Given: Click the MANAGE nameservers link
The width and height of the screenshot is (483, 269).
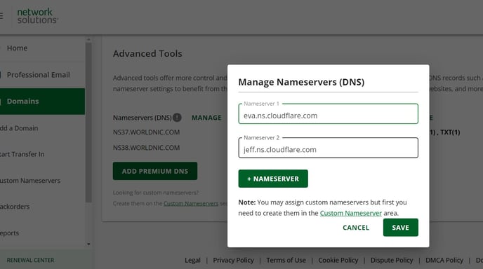Looking at the screenshot, I should [206, 118].
